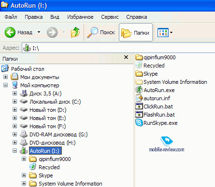Click the Мой компьютер tree label
This screenshot has height=187, width=215.
point(40,85)
